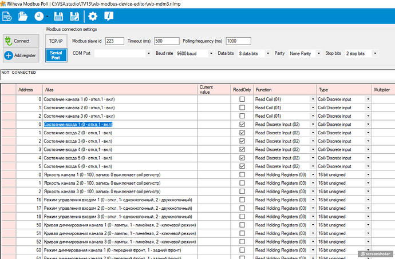Create a new project file via toolbar icon
The image size is (395, 259).
7,17
